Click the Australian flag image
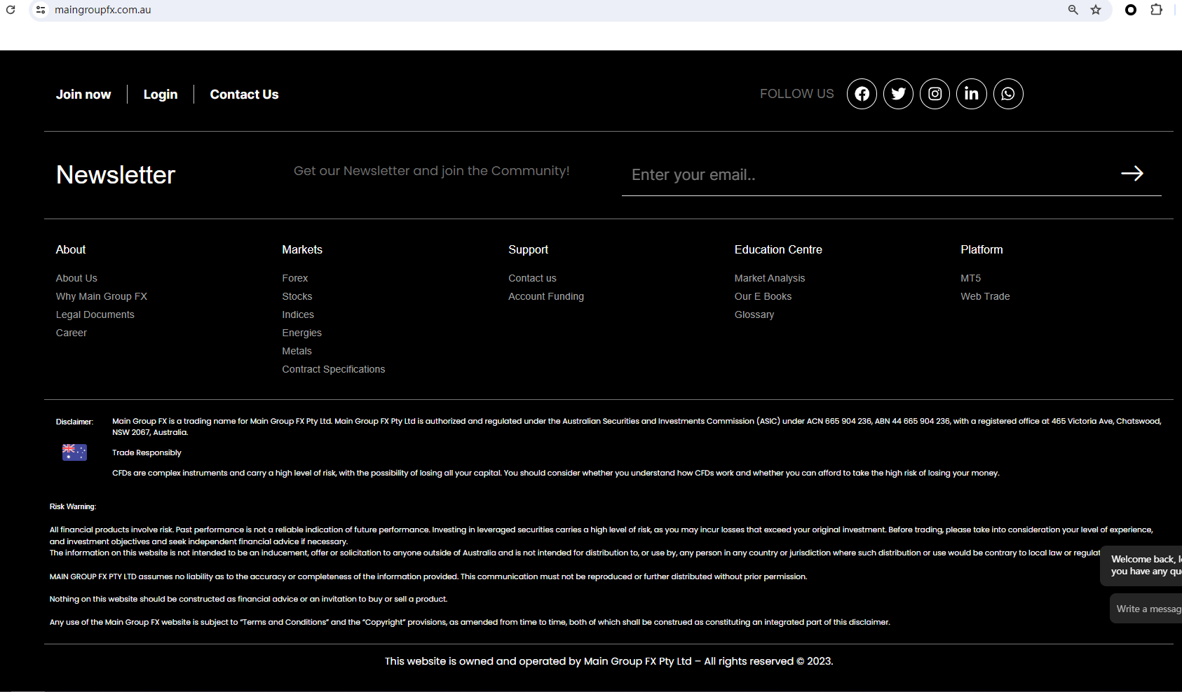The image size is (1182, 692). tap(74, 452)
